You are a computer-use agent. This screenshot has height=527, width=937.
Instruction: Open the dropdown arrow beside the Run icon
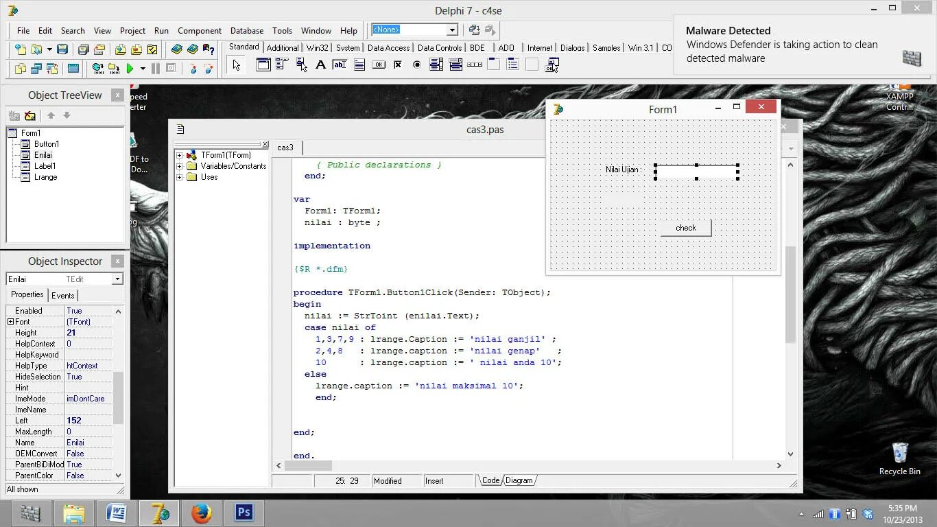pos(143,68)
